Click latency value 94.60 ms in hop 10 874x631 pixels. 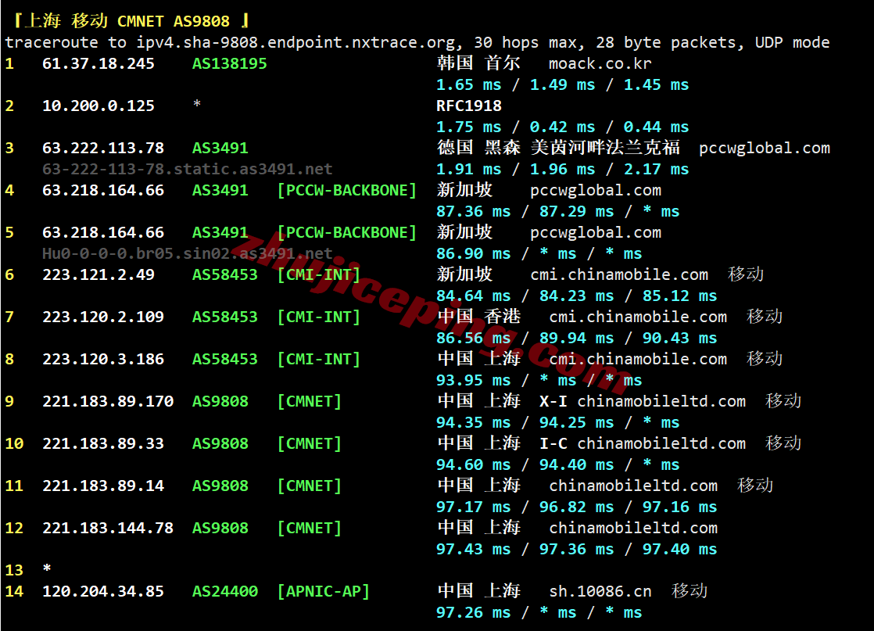(x=473, y=465)
